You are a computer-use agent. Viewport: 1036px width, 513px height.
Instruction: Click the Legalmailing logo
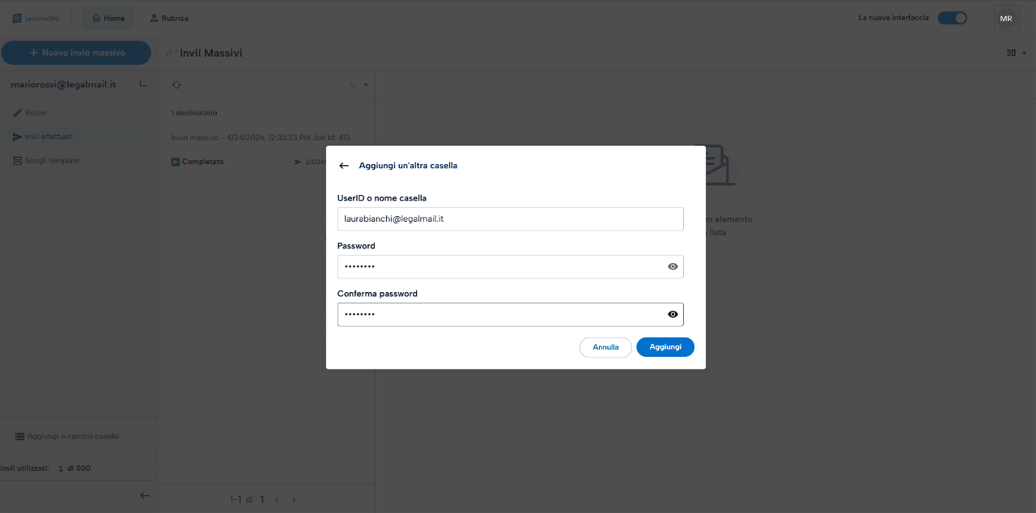point(36,18)
